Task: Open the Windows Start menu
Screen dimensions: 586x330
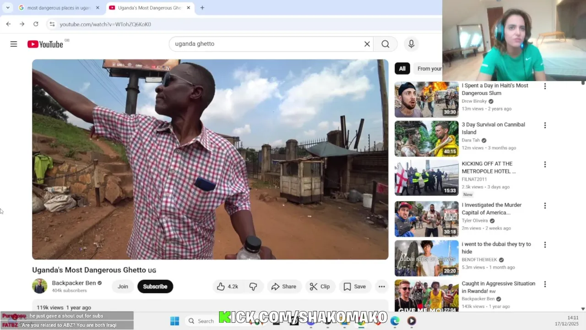Action: (x=175, y=321)
